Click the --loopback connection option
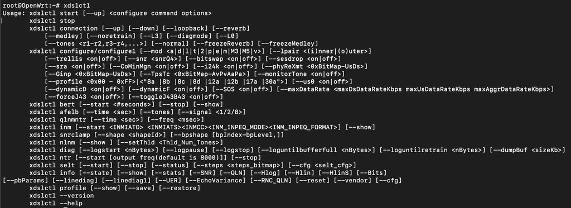571x208 pixels. [185, 28]
